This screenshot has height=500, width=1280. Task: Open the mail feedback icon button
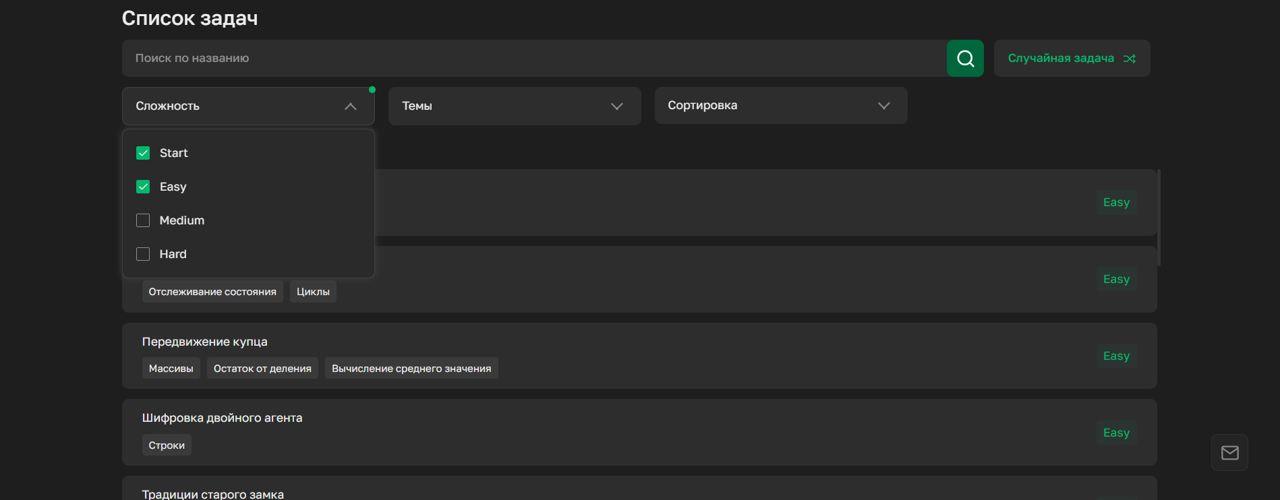pyautogui.click(x=1229, y=453)
